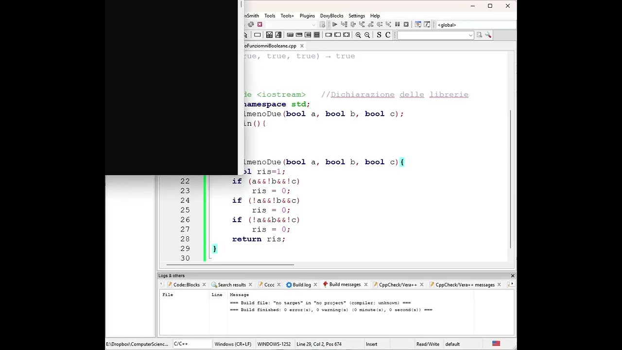The image size is (622, 350).
Task: Switch to the CppCheck/Vera++ messages tab
Action: (x=465, y=285)
